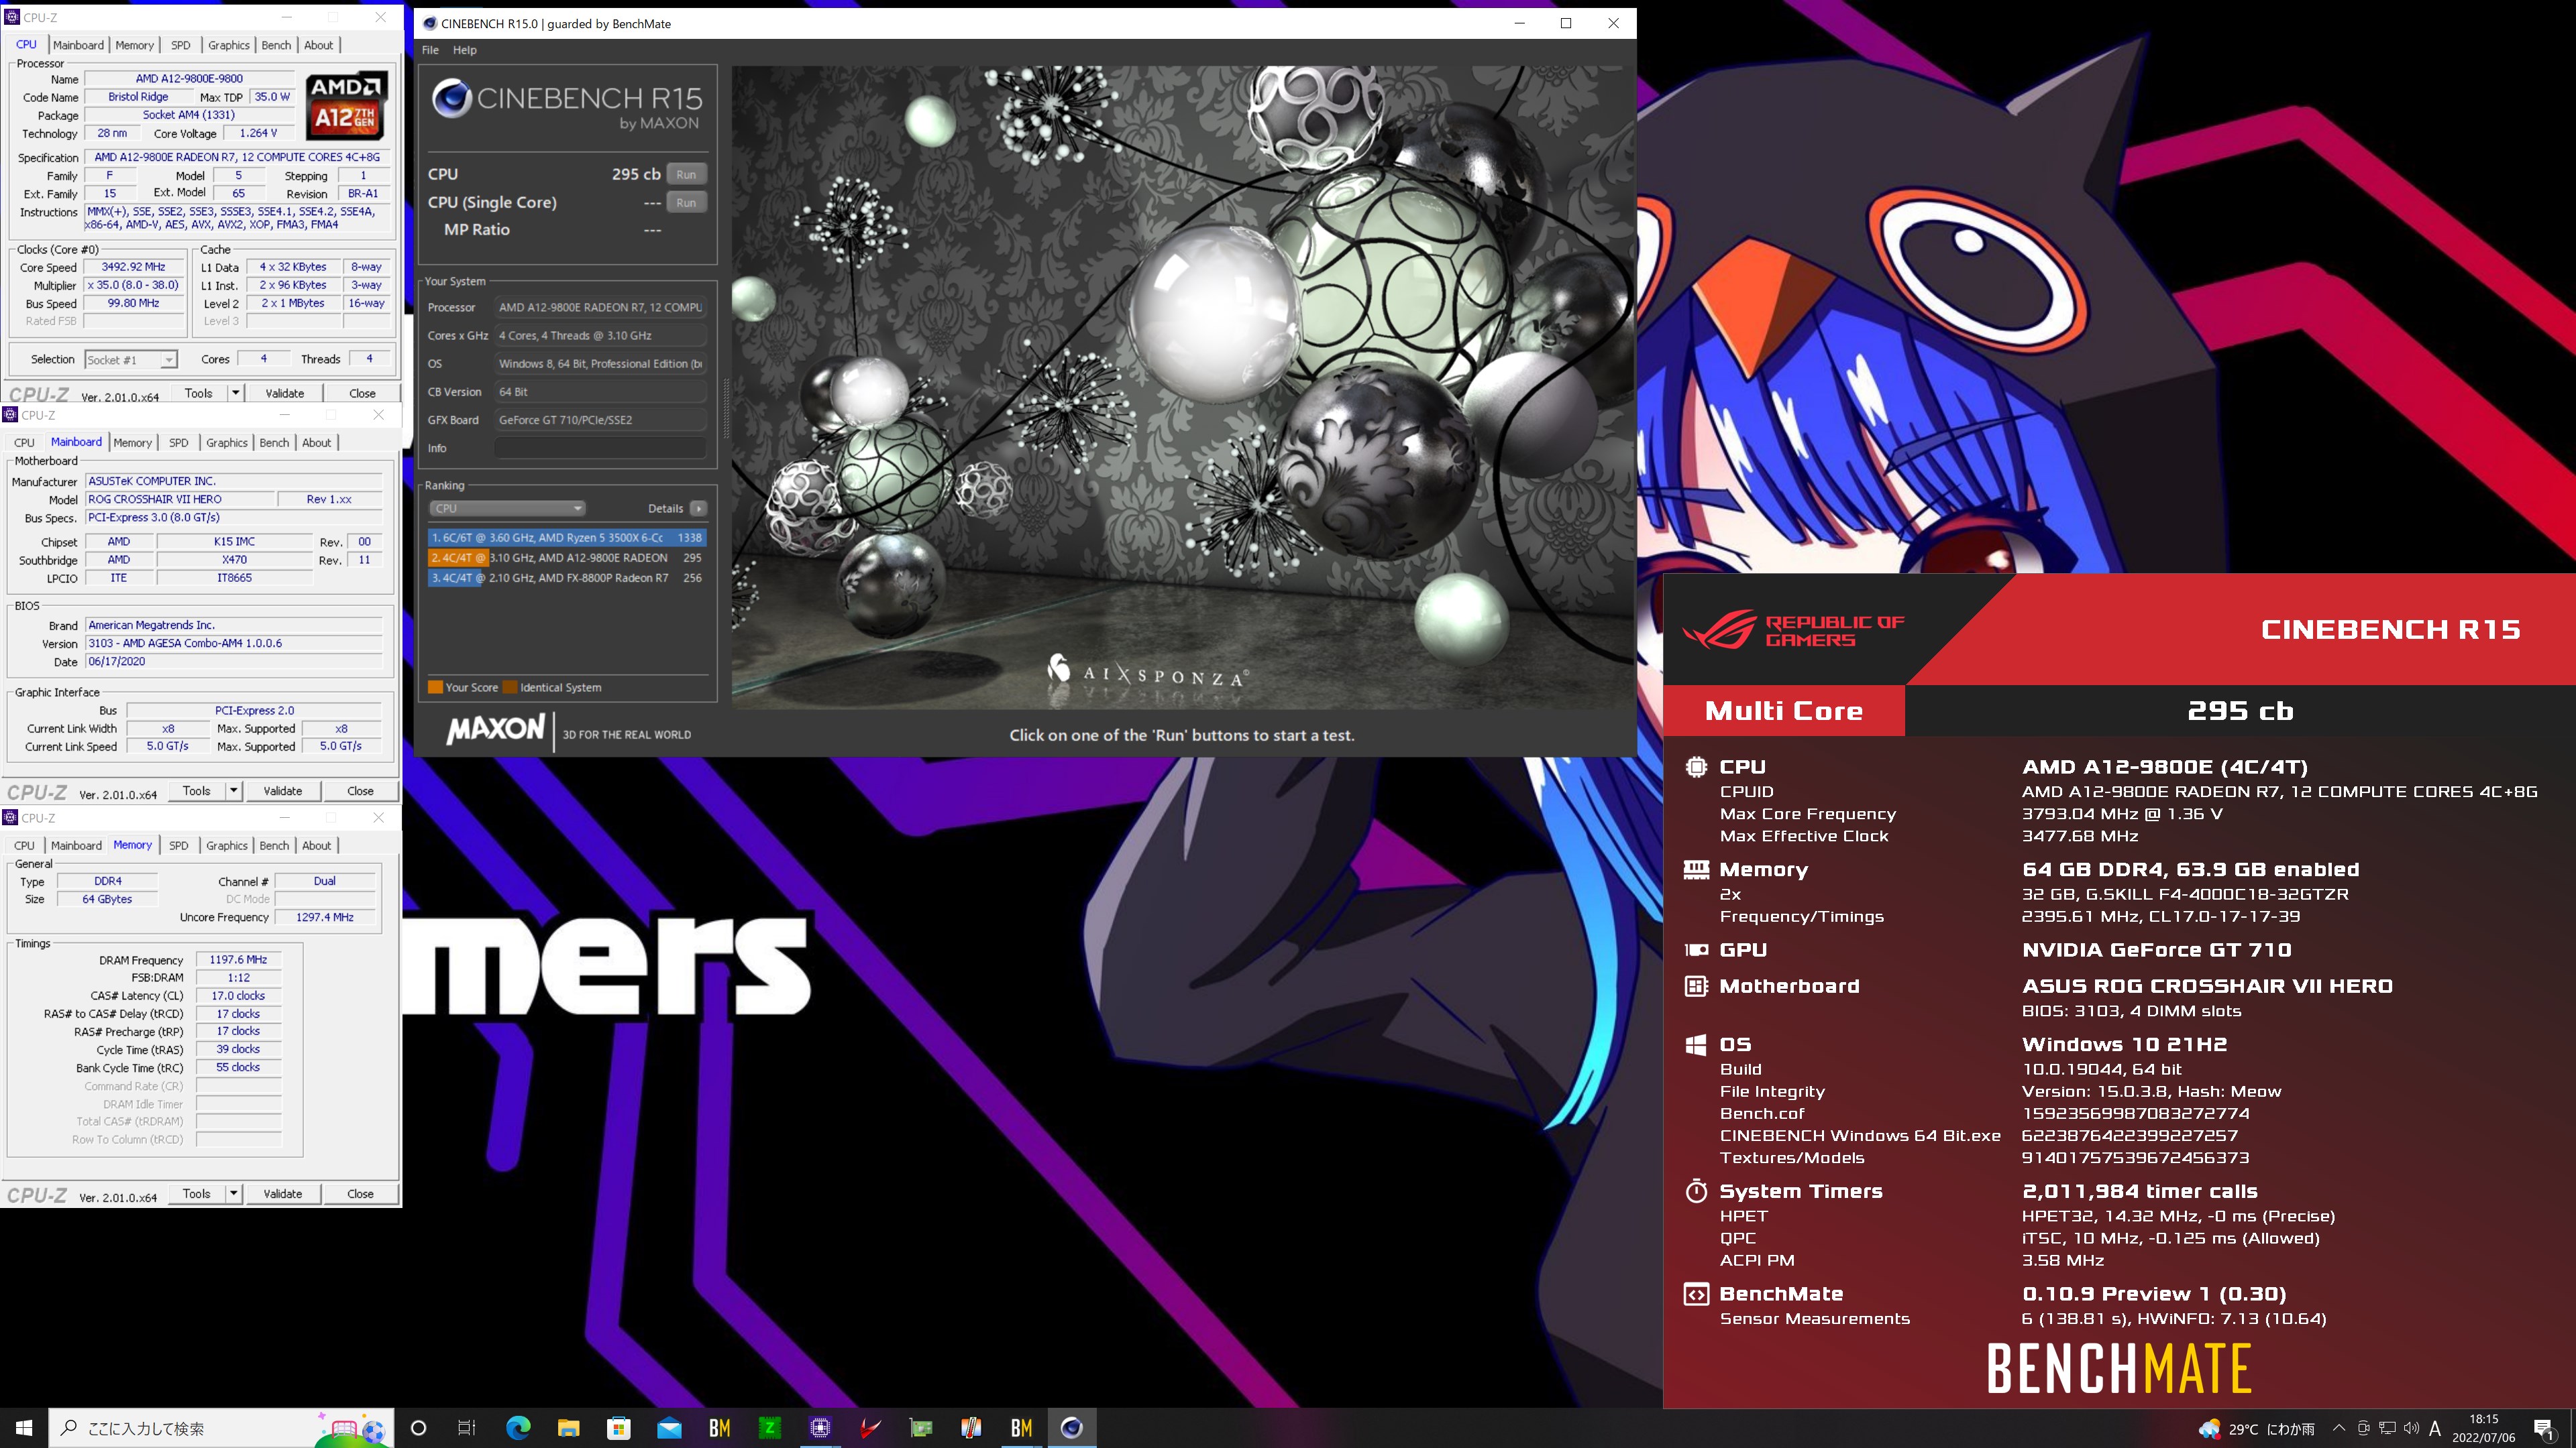Open Microsoft Store from the taskbar
Image resolution: width=2576 pixels, height=1448 pixels.
(x=619, y=1428)
